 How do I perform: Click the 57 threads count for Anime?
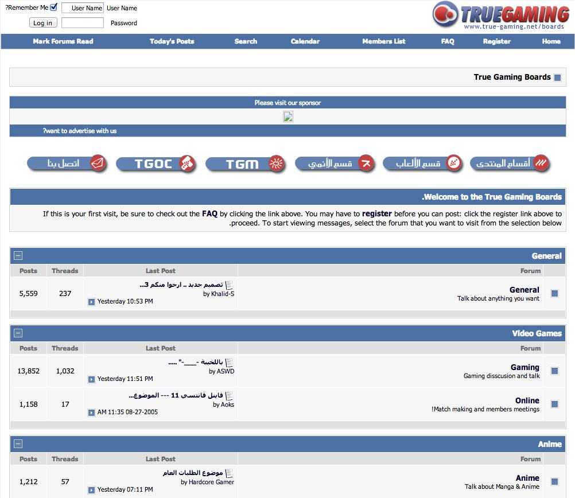point(65,481)
